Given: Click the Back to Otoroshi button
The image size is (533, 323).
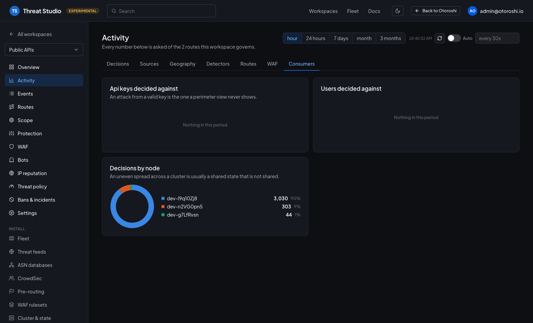Looking at the screenshot, I should tap(435, 11).
